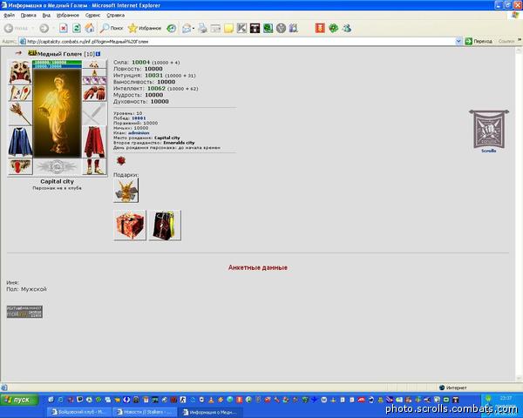Click the helmet equipment slot
This screenshot has width=523, height=418.
[x=20, y=72]
